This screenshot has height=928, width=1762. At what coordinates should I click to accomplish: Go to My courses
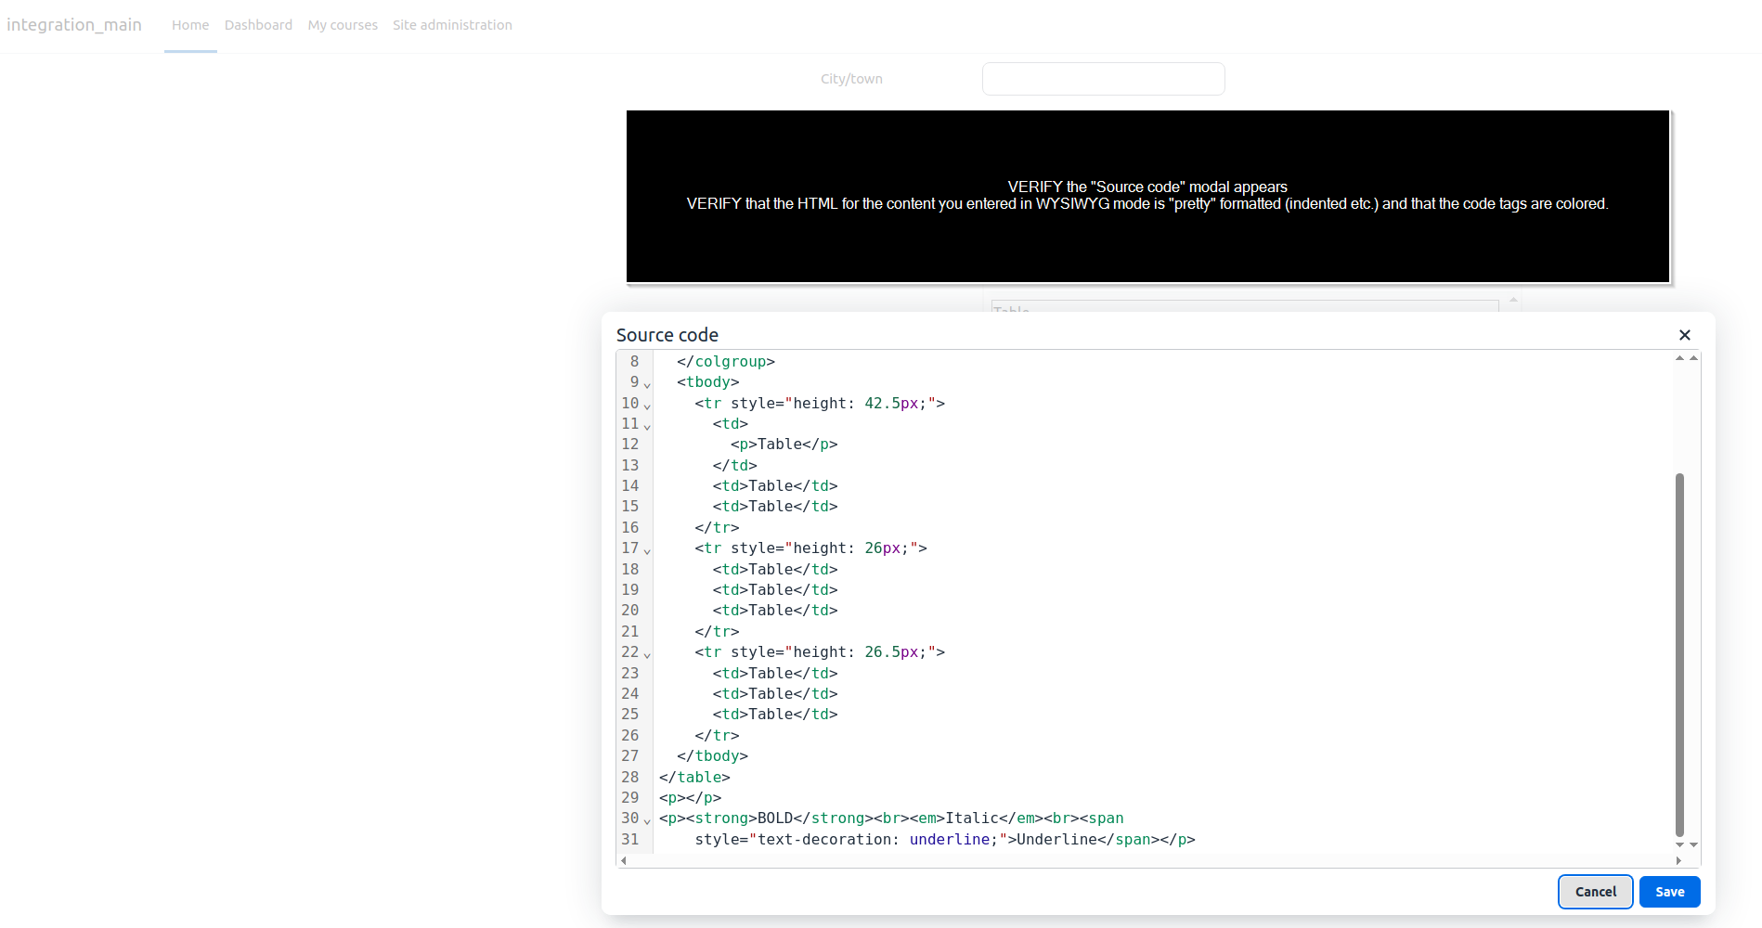pos(343,25)
